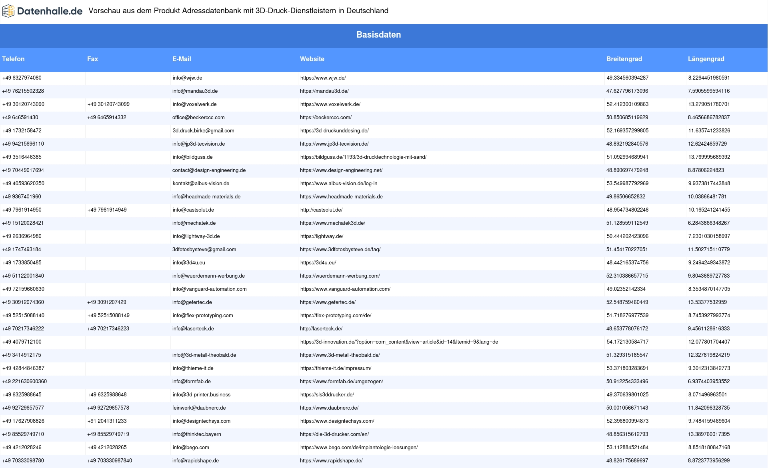Select email office@beckerccc.com

[x=198, y=118]
